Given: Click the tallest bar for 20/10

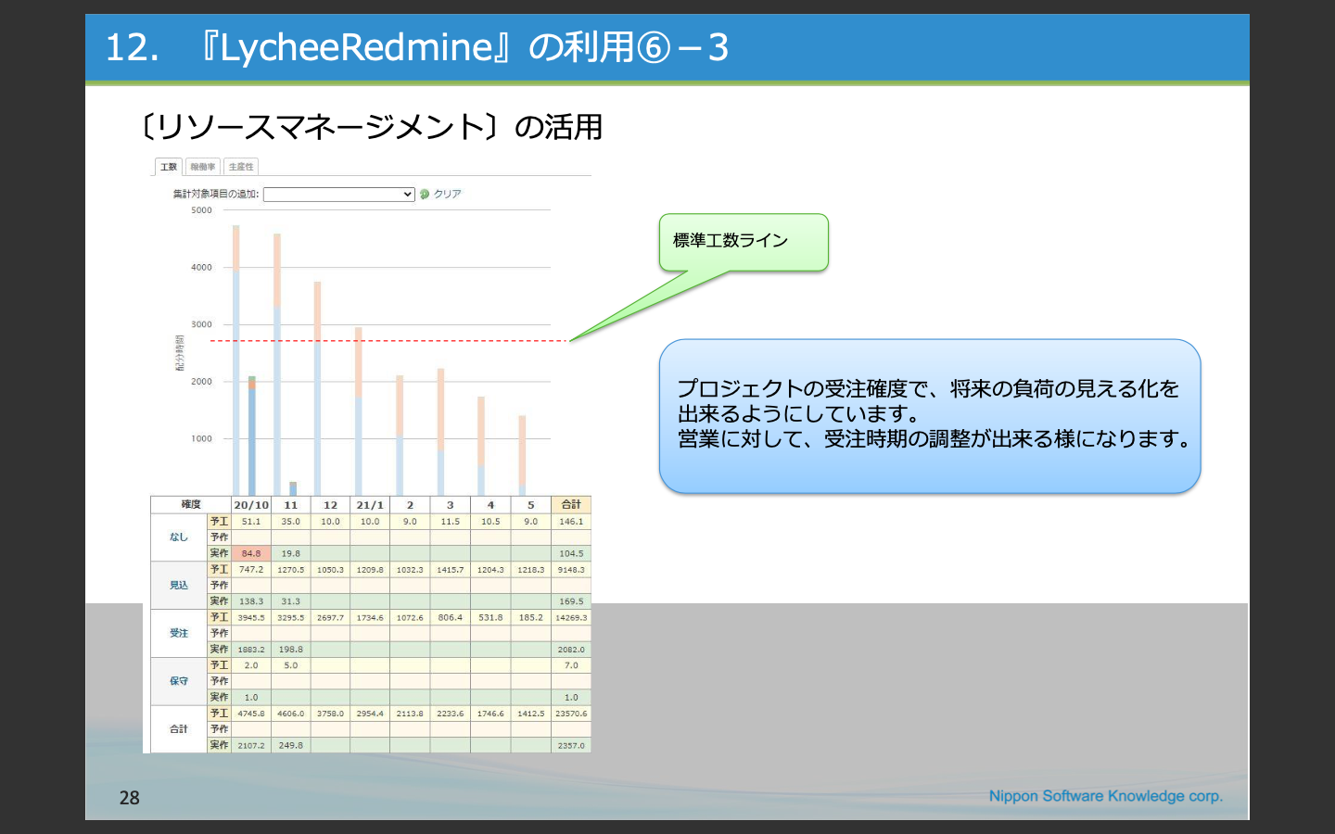Looking at the screenshot, I should tap(236, 360).
